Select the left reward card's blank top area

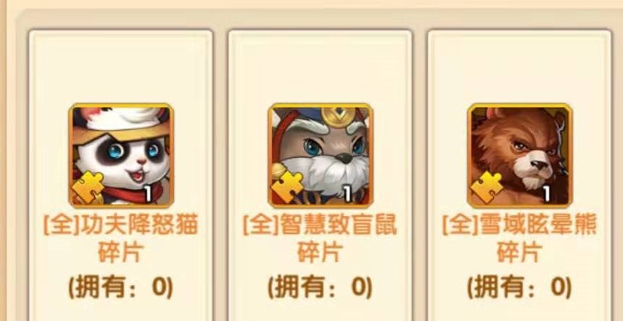(x=121, y=67)
